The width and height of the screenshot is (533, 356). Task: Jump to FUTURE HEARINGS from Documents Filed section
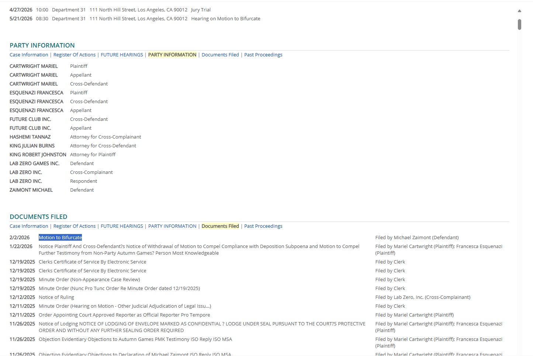122,226
